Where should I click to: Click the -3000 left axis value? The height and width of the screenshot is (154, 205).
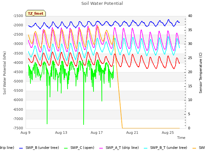[18, 44]
